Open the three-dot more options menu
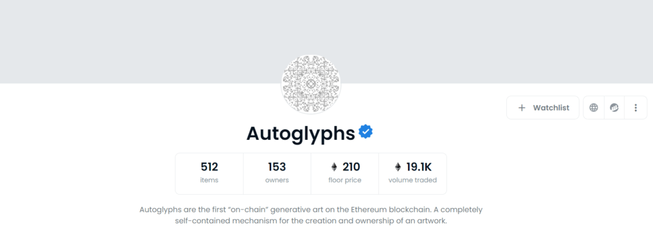The image size is (653, 236). click(x=636, y=108)
